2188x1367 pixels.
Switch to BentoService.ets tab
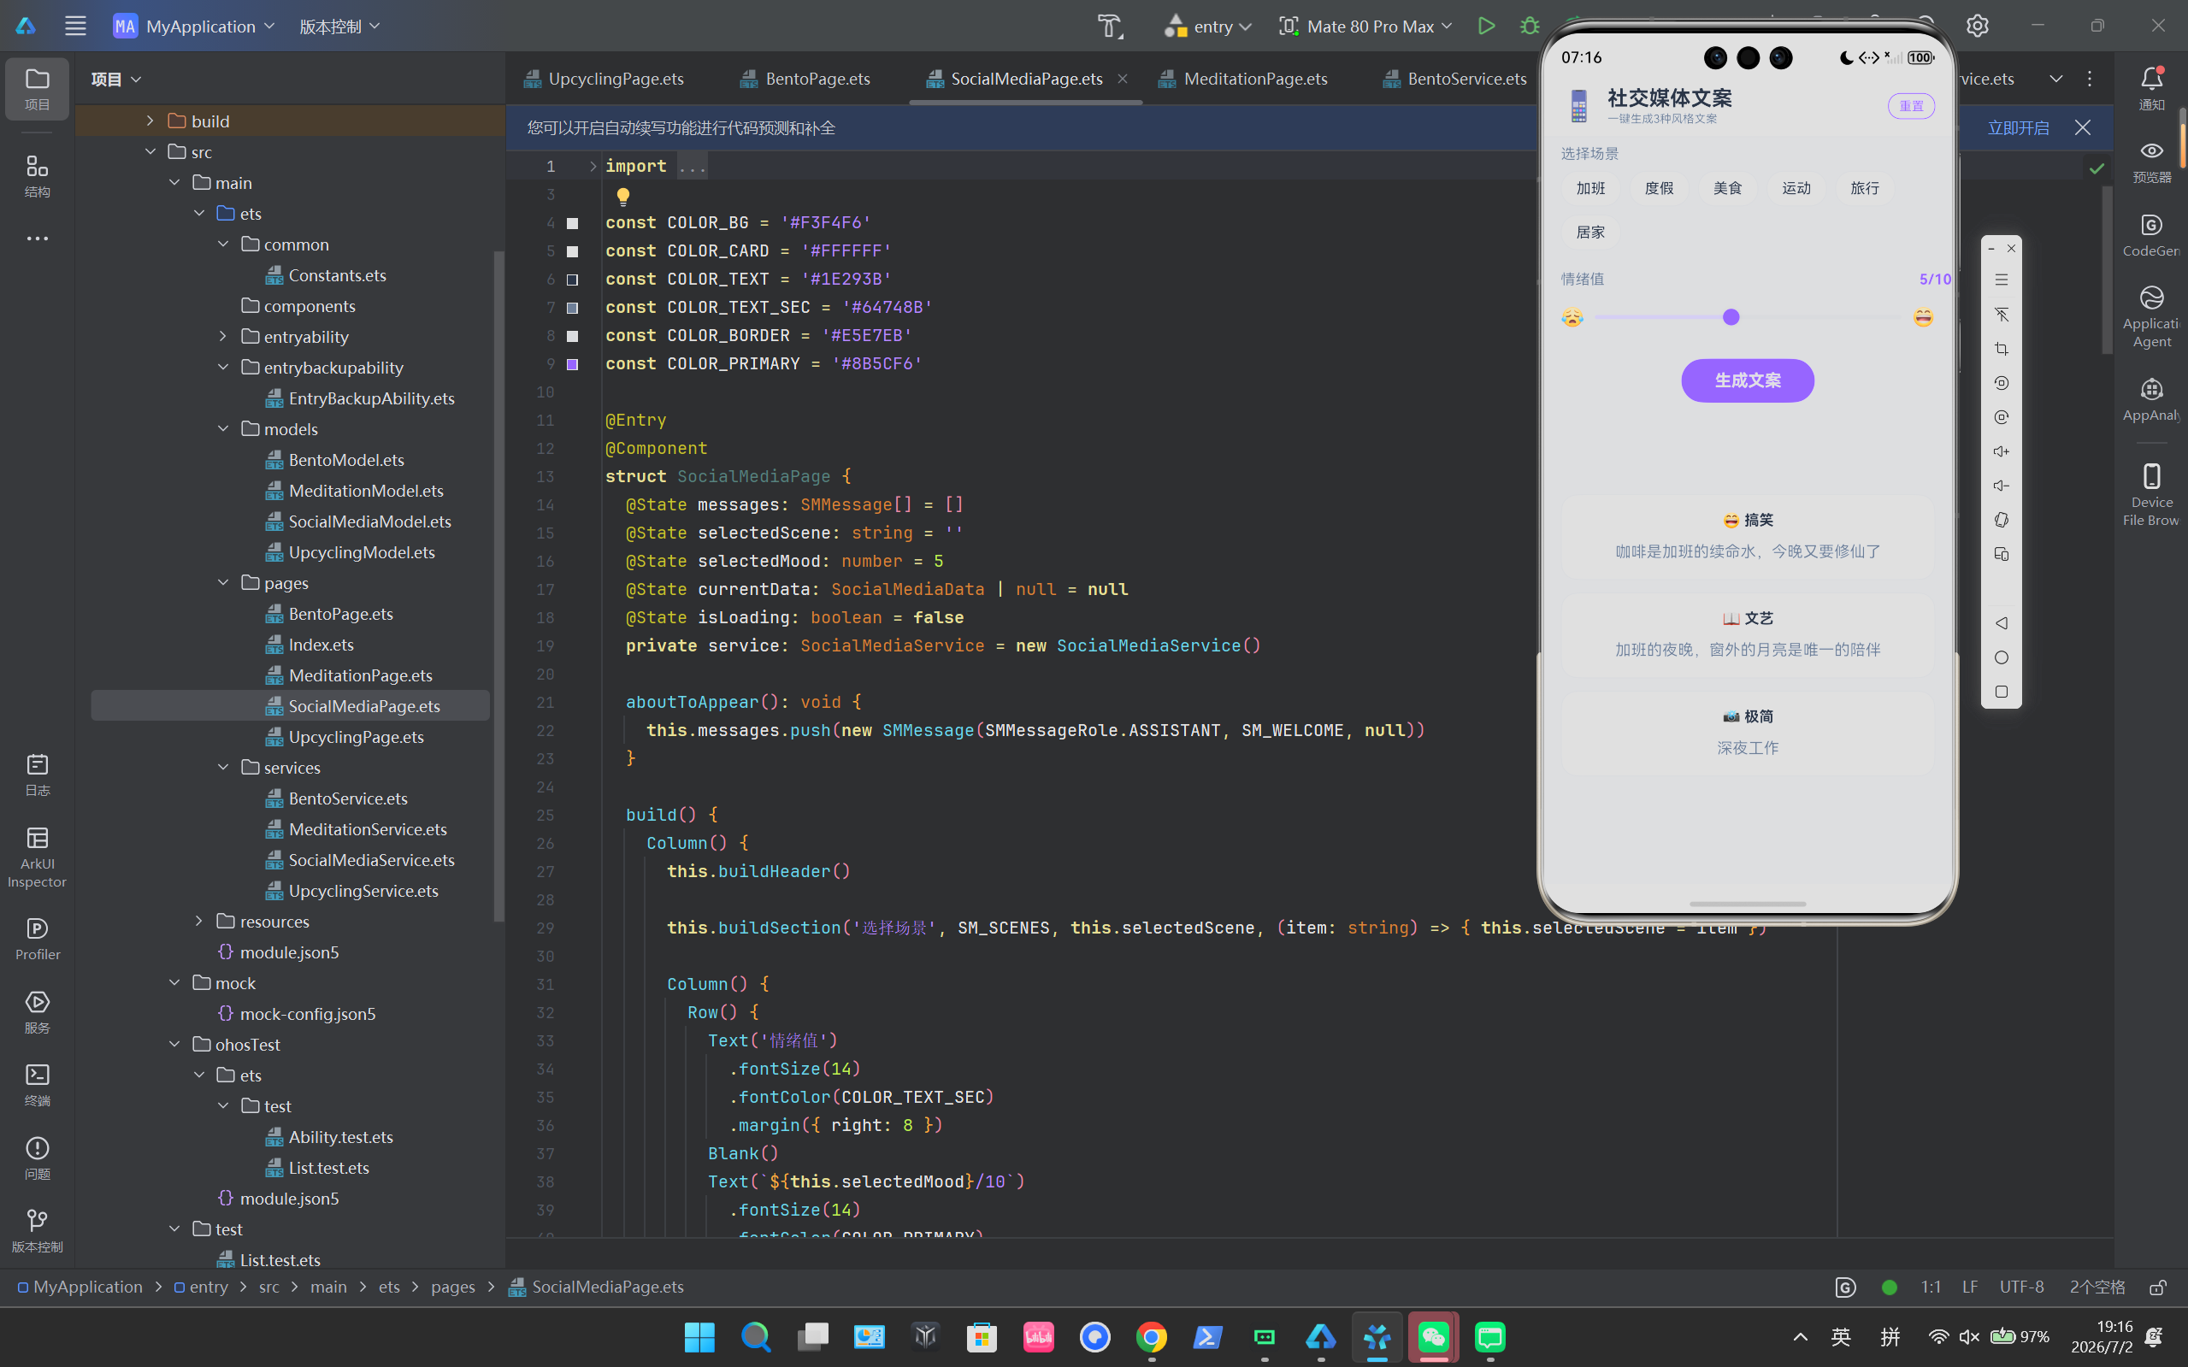point(1454,79)
